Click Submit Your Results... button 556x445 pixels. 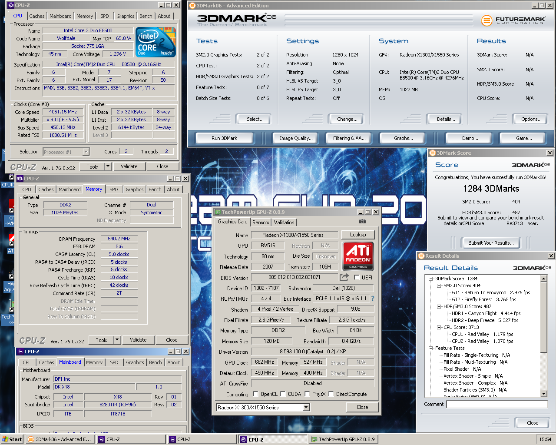click(x=491, y=243)
